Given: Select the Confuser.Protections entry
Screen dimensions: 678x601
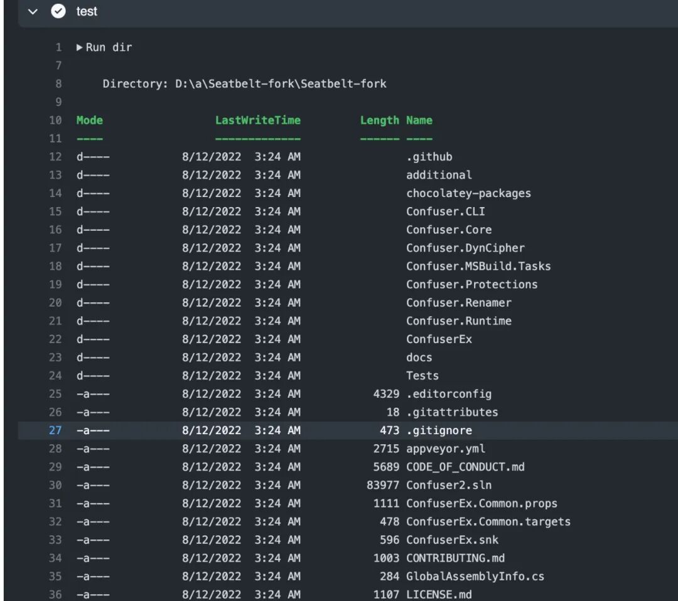Looking at the screenshot, I should coord(471,285).
